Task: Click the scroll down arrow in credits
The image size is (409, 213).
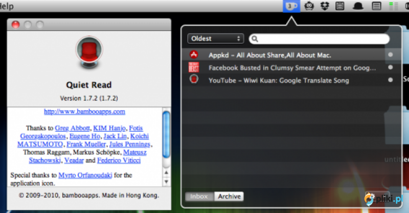Action: (x=166, y=181)
